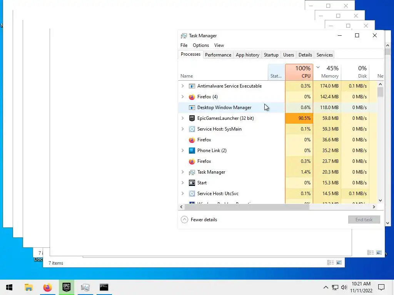Click the horizontal scrollbar left arrow
This screenshot has height=295, width=394.
[182, 207]
